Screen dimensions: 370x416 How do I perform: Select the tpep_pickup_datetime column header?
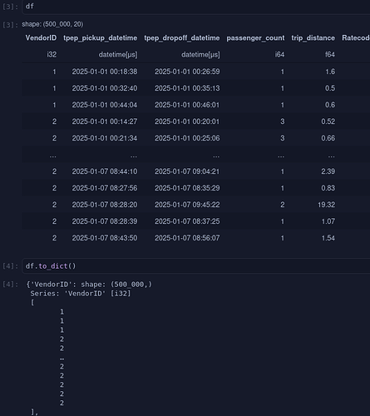[x=101, y=38]
